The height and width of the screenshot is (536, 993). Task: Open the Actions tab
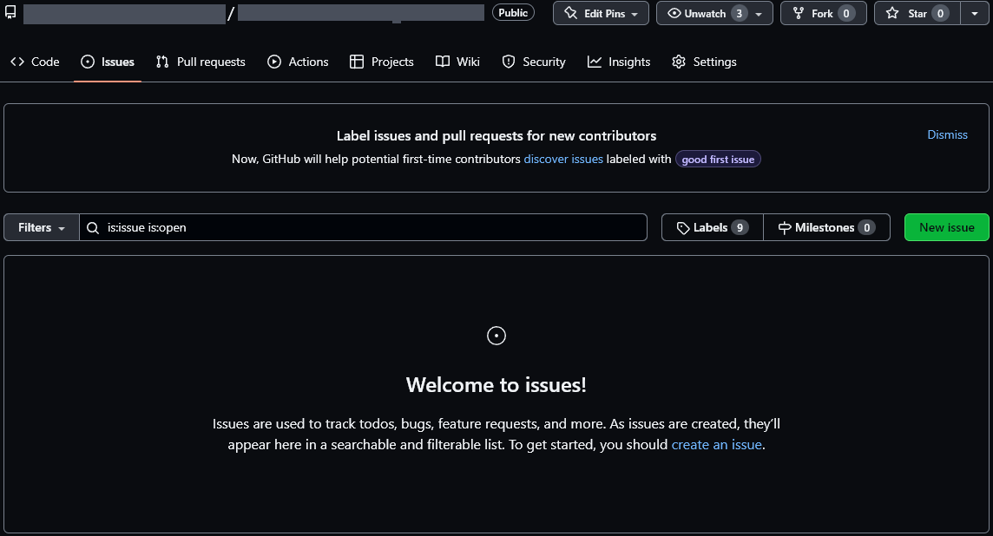coord(298,62)
